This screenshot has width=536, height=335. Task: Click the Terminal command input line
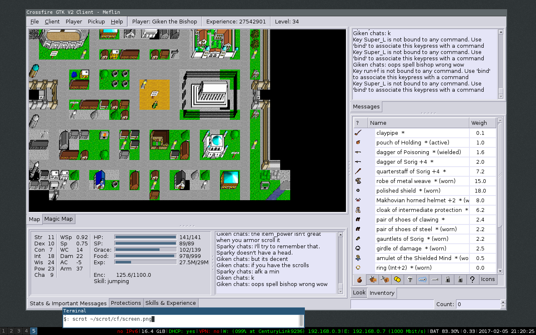coord(181,320)
